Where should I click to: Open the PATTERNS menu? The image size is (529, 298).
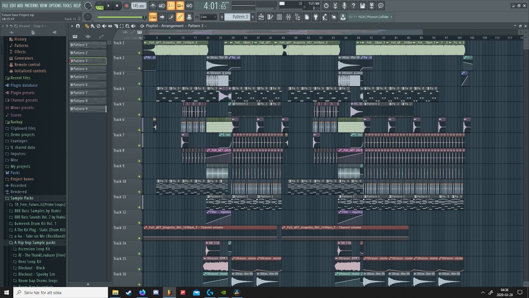tap(31, 5)
